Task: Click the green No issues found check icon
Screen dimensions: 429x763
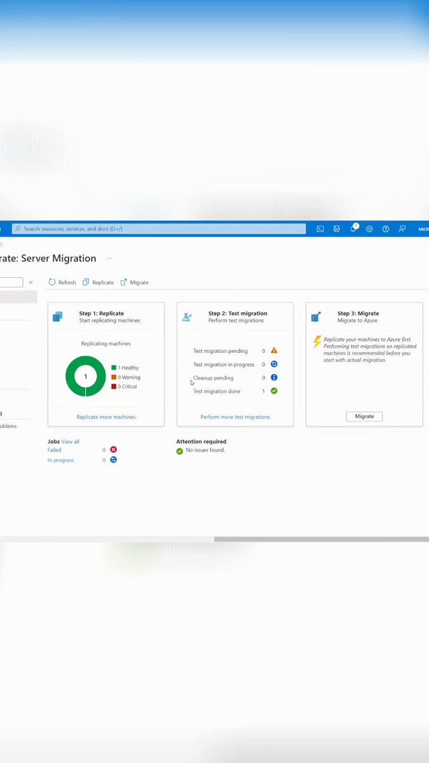Action: point(180,451)
